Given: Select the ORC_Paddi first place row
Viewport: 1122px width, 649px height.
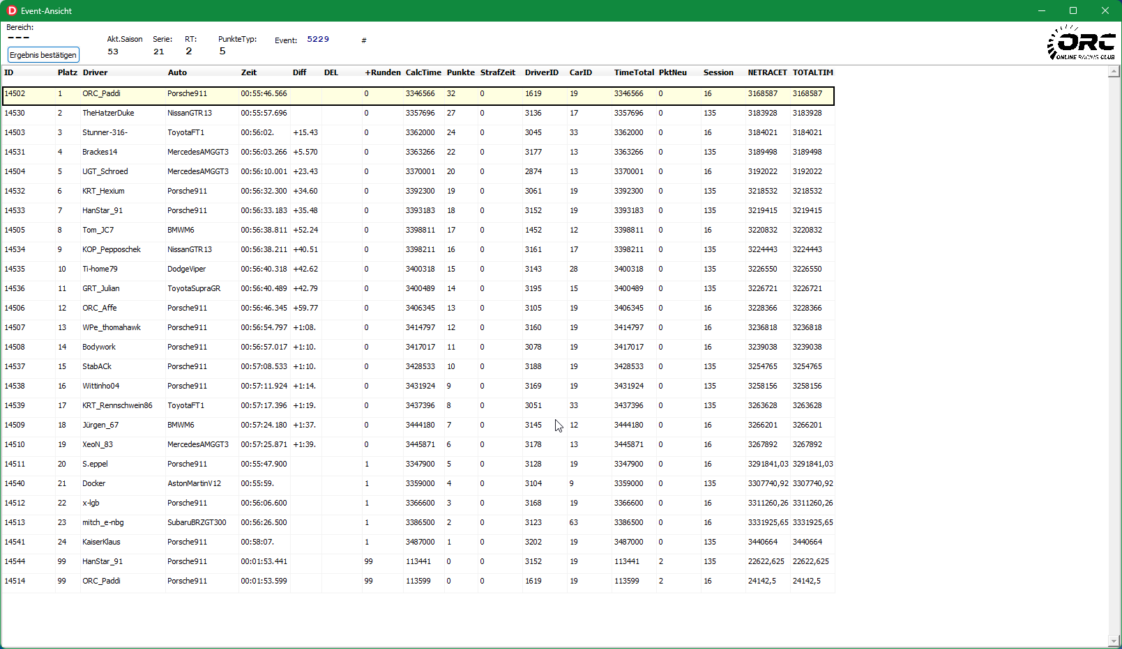Looking at the screenshot, I should [101, 93].
